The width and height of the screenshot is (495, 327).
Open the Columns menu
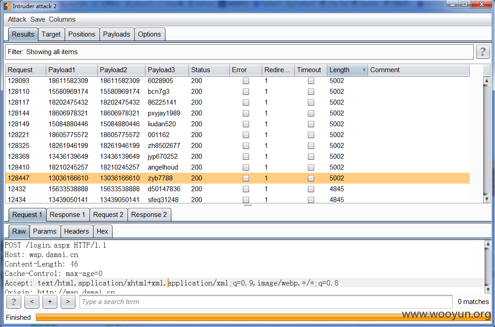(62, 19)
